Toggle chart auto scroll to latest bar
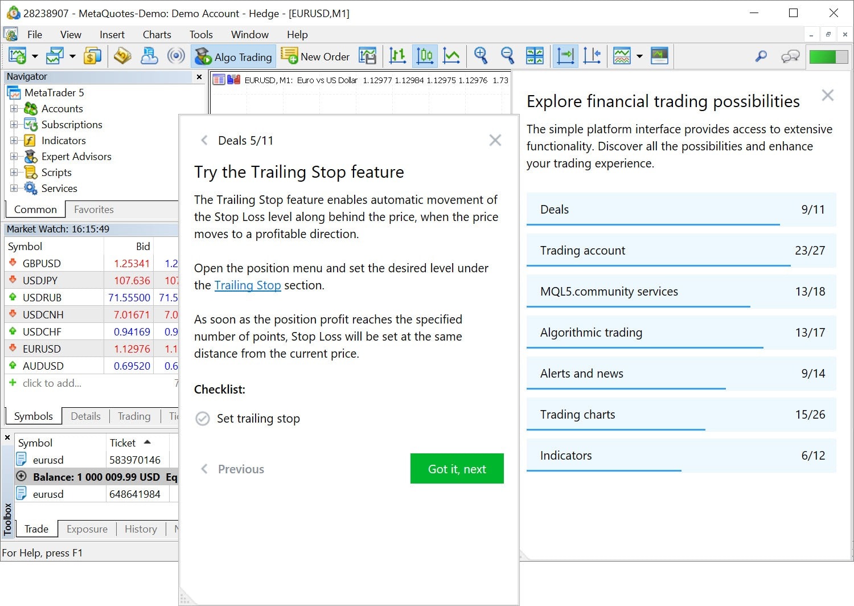 (x=565, y=56)
